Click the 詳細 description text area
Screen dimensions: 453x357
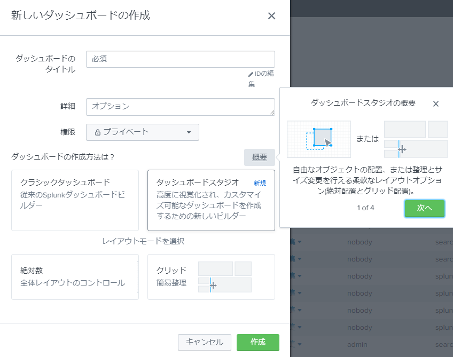pos(180,107)
